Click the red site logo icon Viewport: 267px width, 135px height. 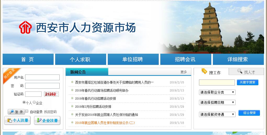tap(25, 27)
